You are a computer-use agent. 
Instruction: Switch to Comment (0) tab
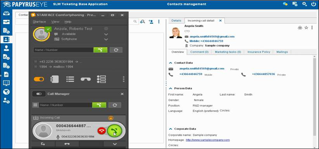(x=199, y=52)
